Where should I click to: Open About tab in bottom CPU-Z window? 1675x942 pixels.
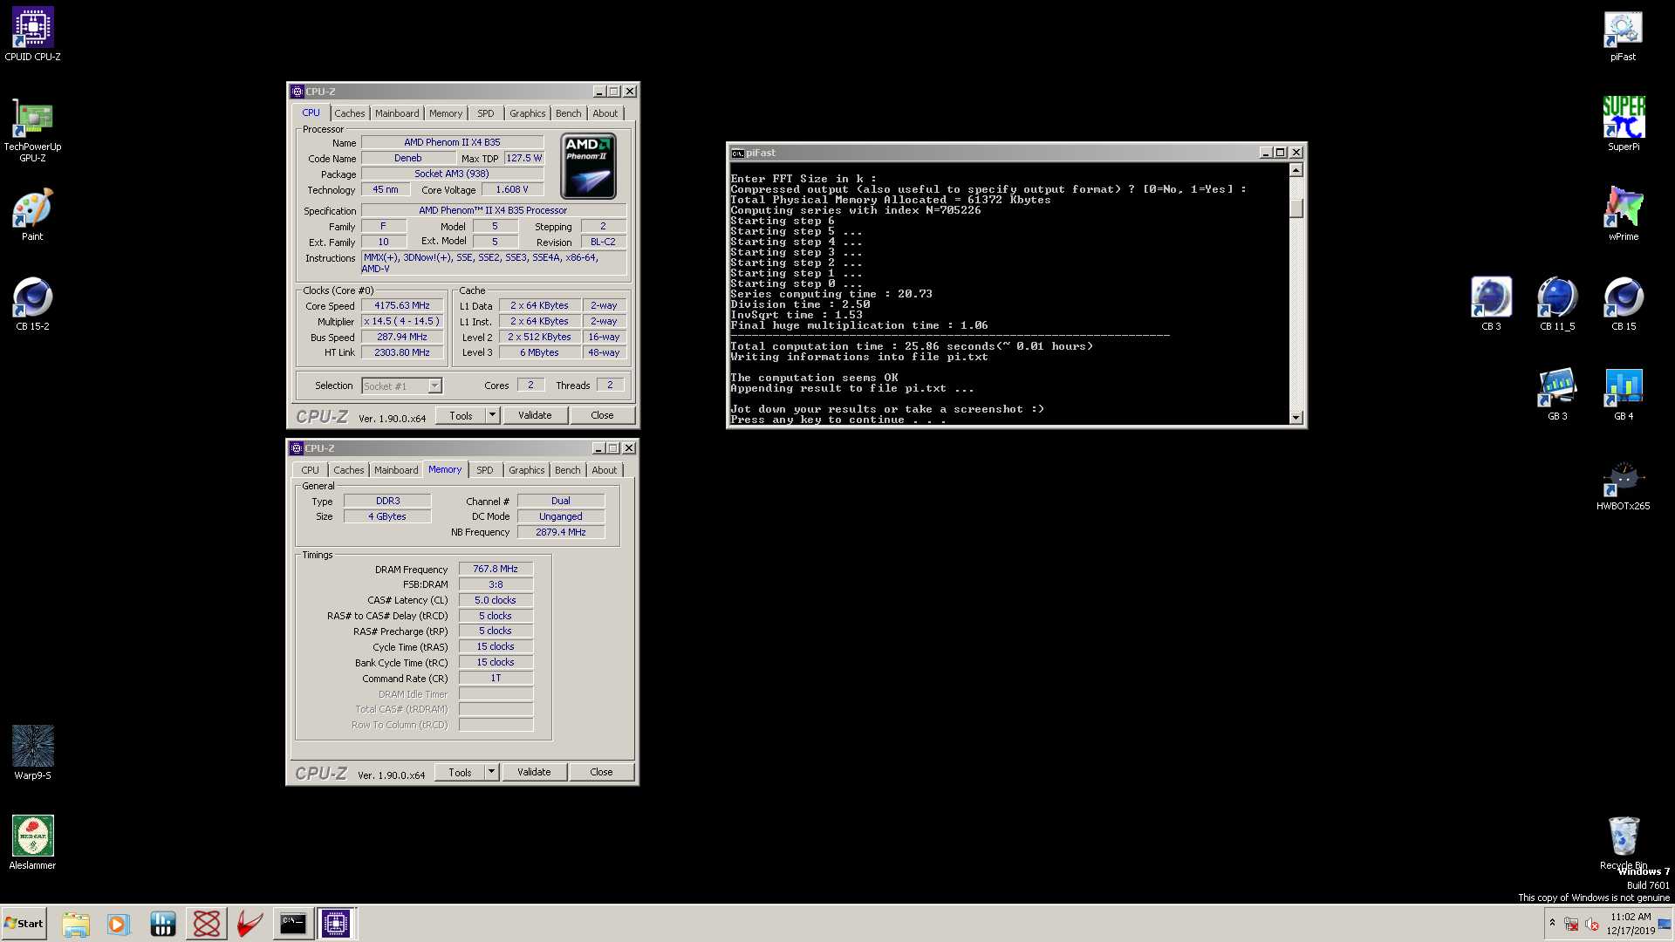pyautogui.click(x=605, y=470)
